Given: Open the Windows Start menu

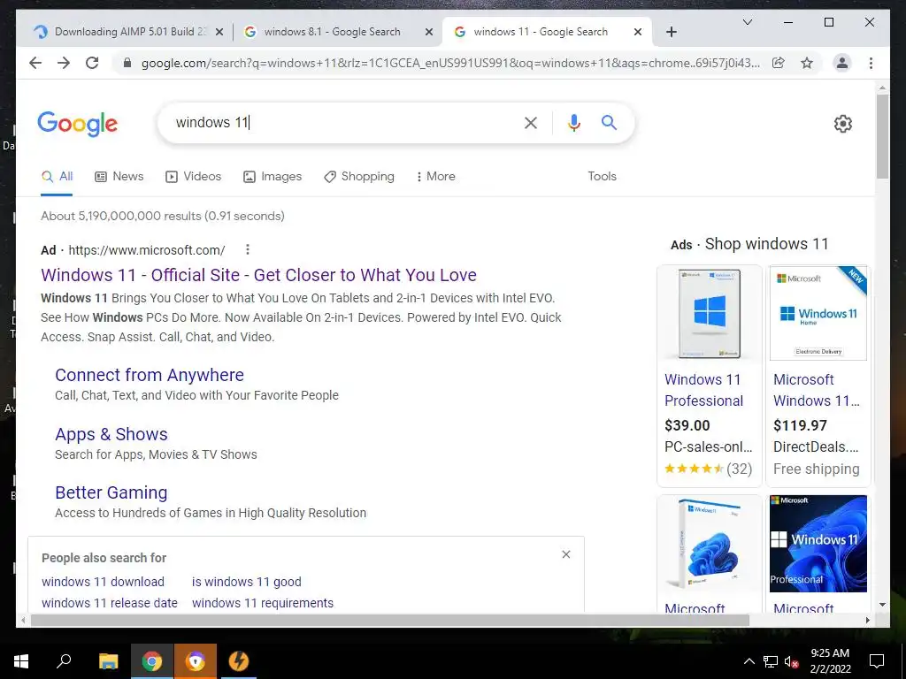Looking at the screenshot, I should pos(21,661).
